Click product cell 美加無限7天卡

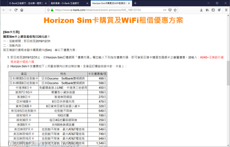24,129
